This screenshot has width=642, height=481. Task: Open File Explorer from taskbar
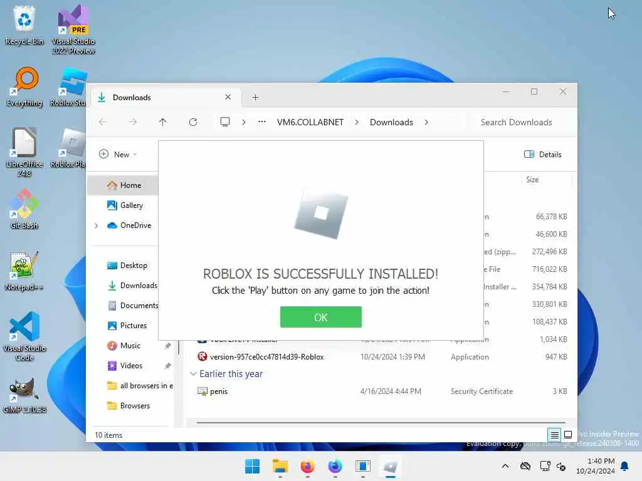click(x=280, y=466)
